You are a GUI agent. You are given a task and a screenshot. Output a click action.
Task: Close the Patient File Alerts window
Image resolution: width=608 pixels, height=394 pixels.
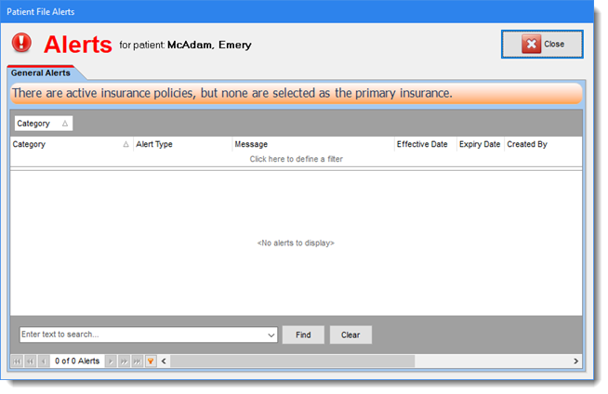tap(542, 45)
